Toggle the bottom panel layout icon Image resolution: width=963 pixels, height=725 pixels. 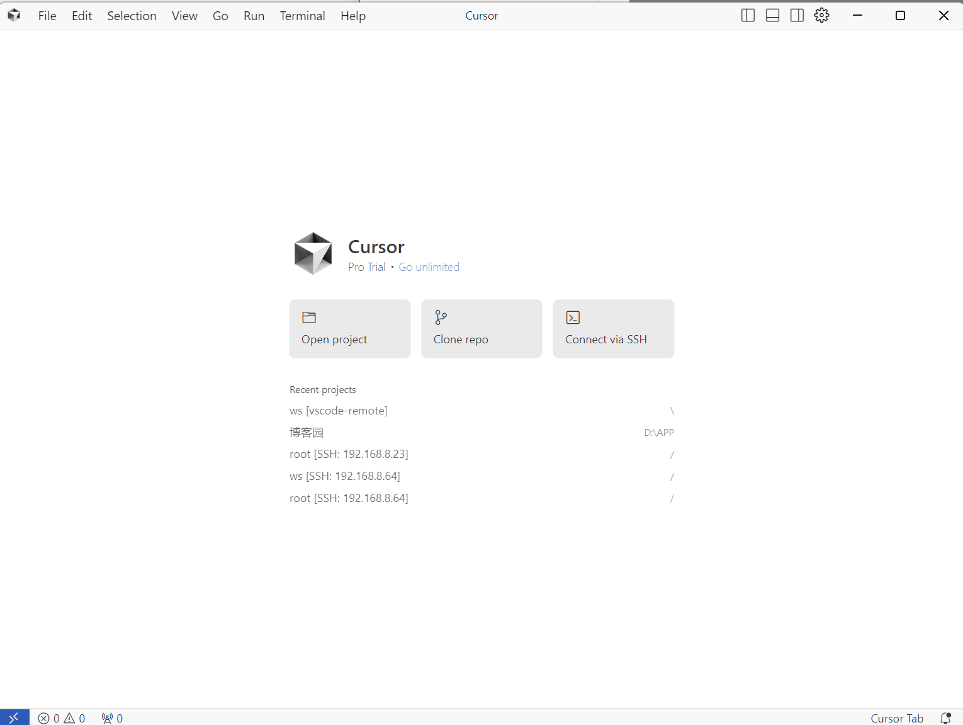772,15
